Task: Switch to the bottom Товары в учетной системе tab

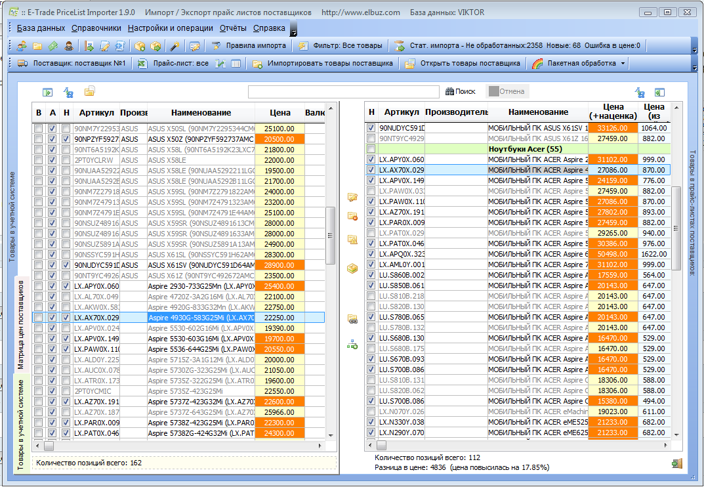Action: pyautogui.click(x=21, y=423)
